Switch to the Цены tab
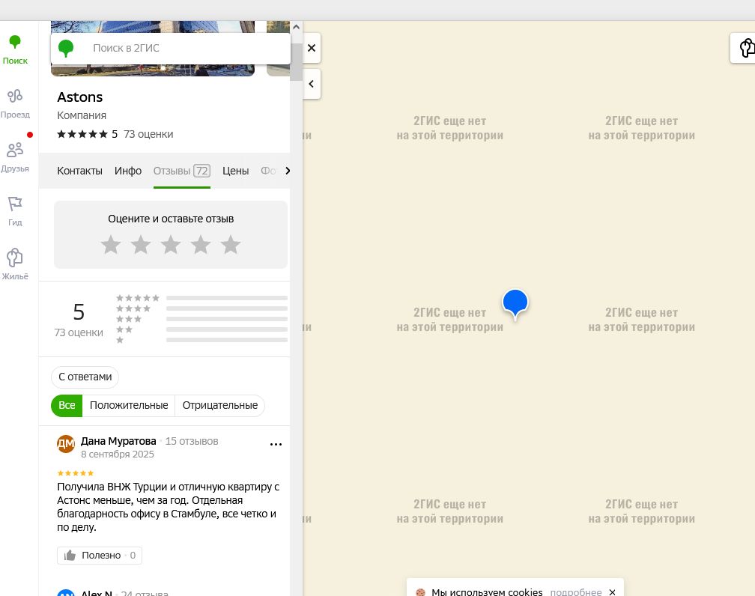755x596 pixels. click(x=235, y=171)
